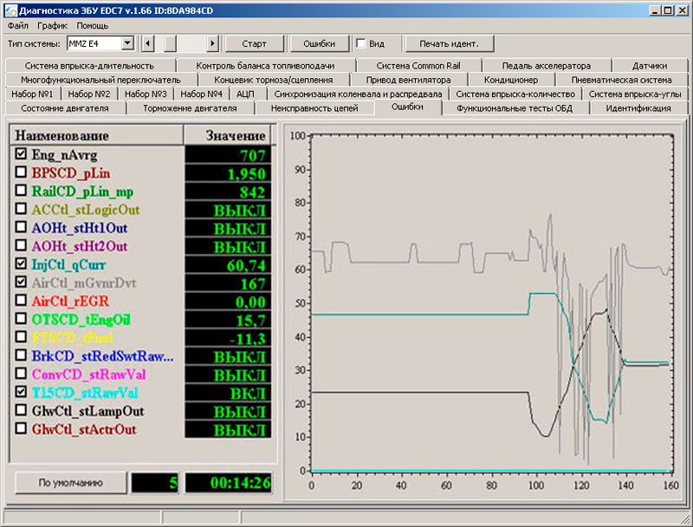Uncheck the Eng_nAvrg parameter checkbox
Image resolution: width=693 pixels, height=527 pixels.
click(x=21, y=154)
